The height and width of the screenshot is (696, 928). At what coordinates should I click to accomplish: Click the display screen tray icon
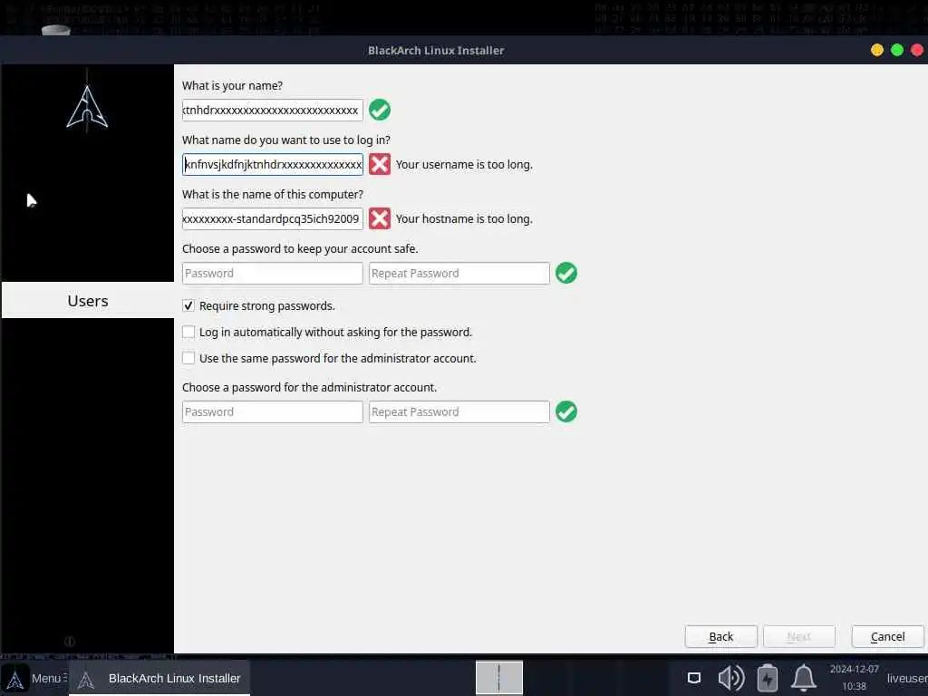point(694,678)
